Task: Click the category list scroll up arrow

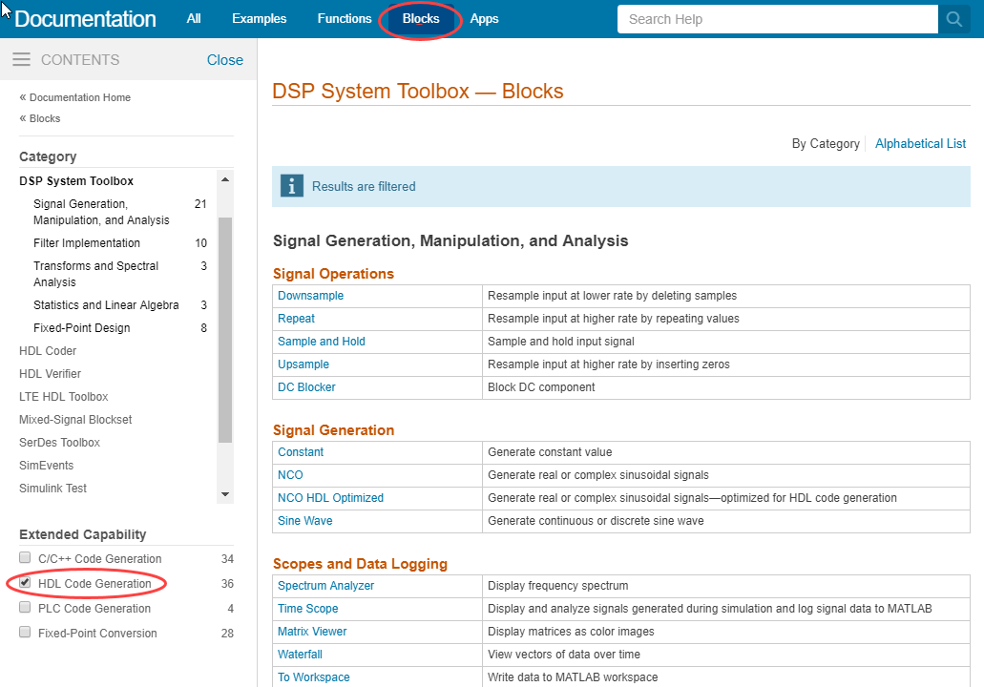Action: pos(225,180)
